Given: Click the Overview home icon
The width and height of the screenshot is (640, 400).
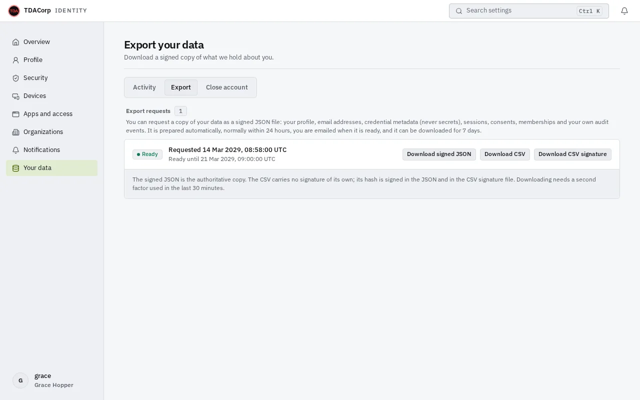Looking at the screenshot, I should coord(15,42).
